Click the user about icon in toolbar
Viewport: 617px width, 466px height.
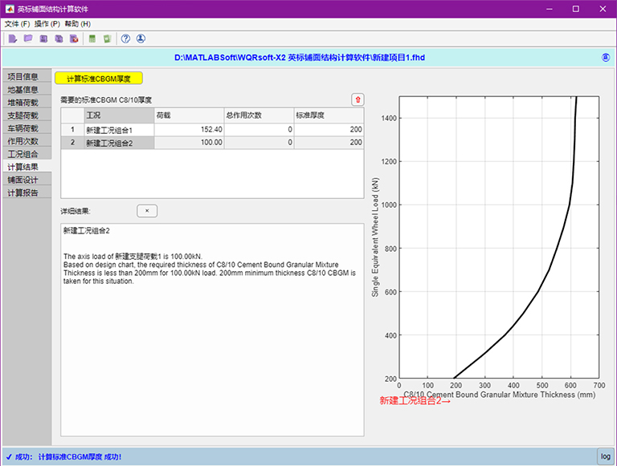(x=141, y=38)
